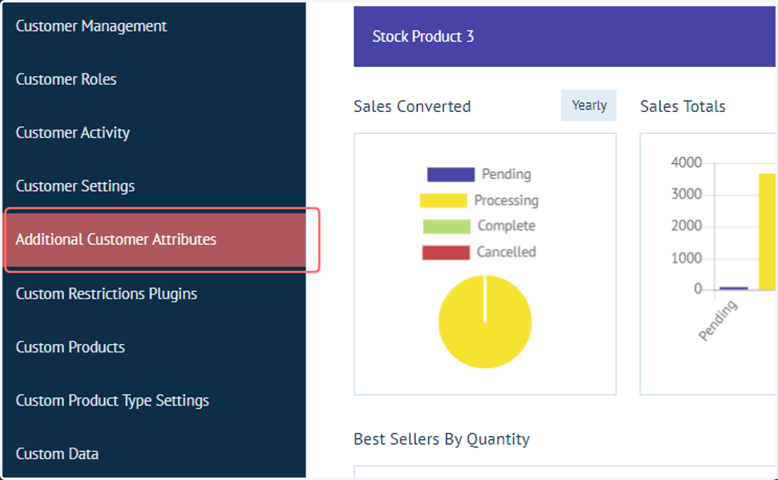Go to Customer Activity
778x480 pixels.
coord(73,133)
